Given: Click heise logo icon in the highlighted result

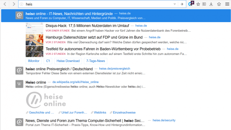Looking at the screenshot, I should [x=19, y=15].
